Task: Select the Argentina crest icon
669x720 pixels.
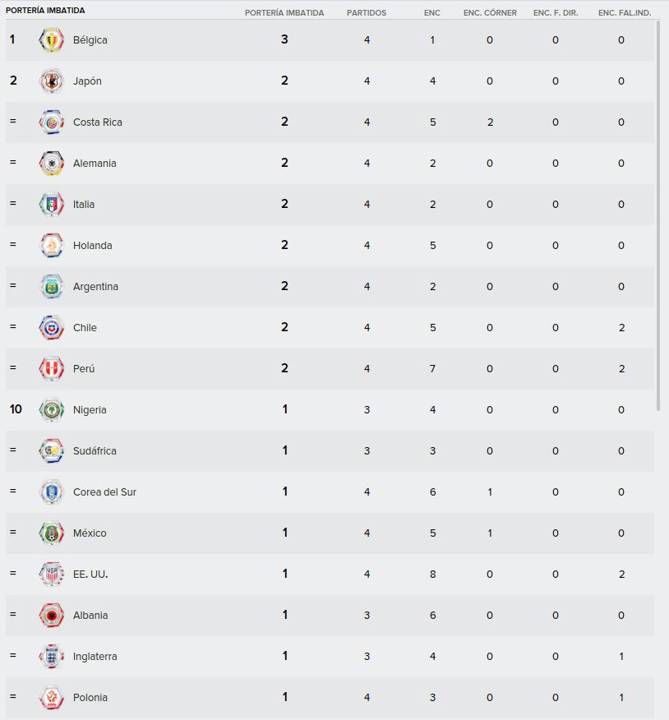Action: point(52,287)
